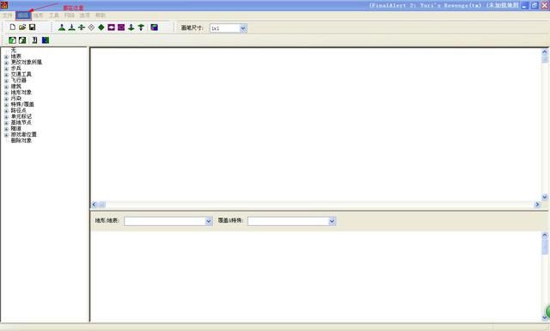Select the Flatten ground tool

82,28
